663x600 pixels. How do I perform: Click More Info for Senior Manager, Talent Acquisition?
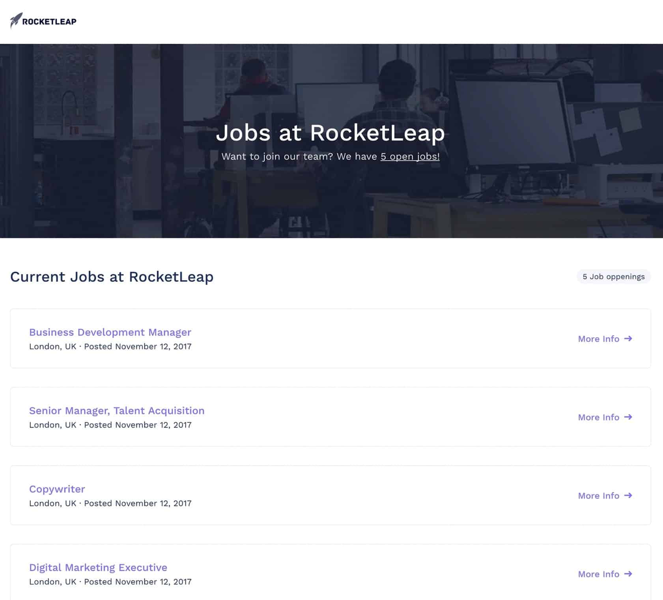(605, 417)
